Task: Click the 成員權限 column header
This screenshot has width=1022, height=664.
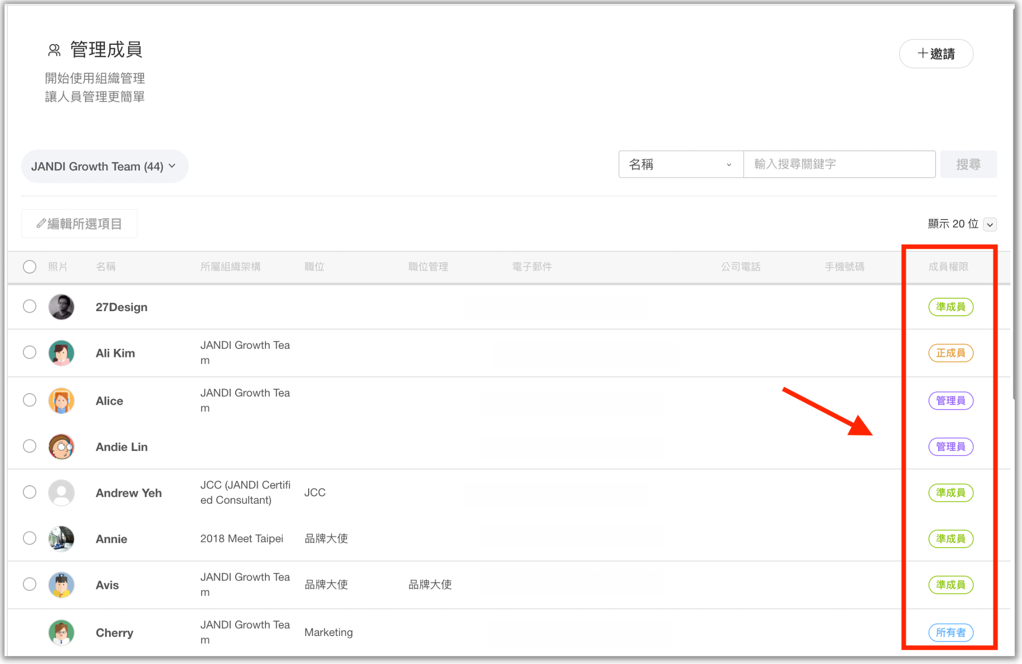Action: coord(948,267)
